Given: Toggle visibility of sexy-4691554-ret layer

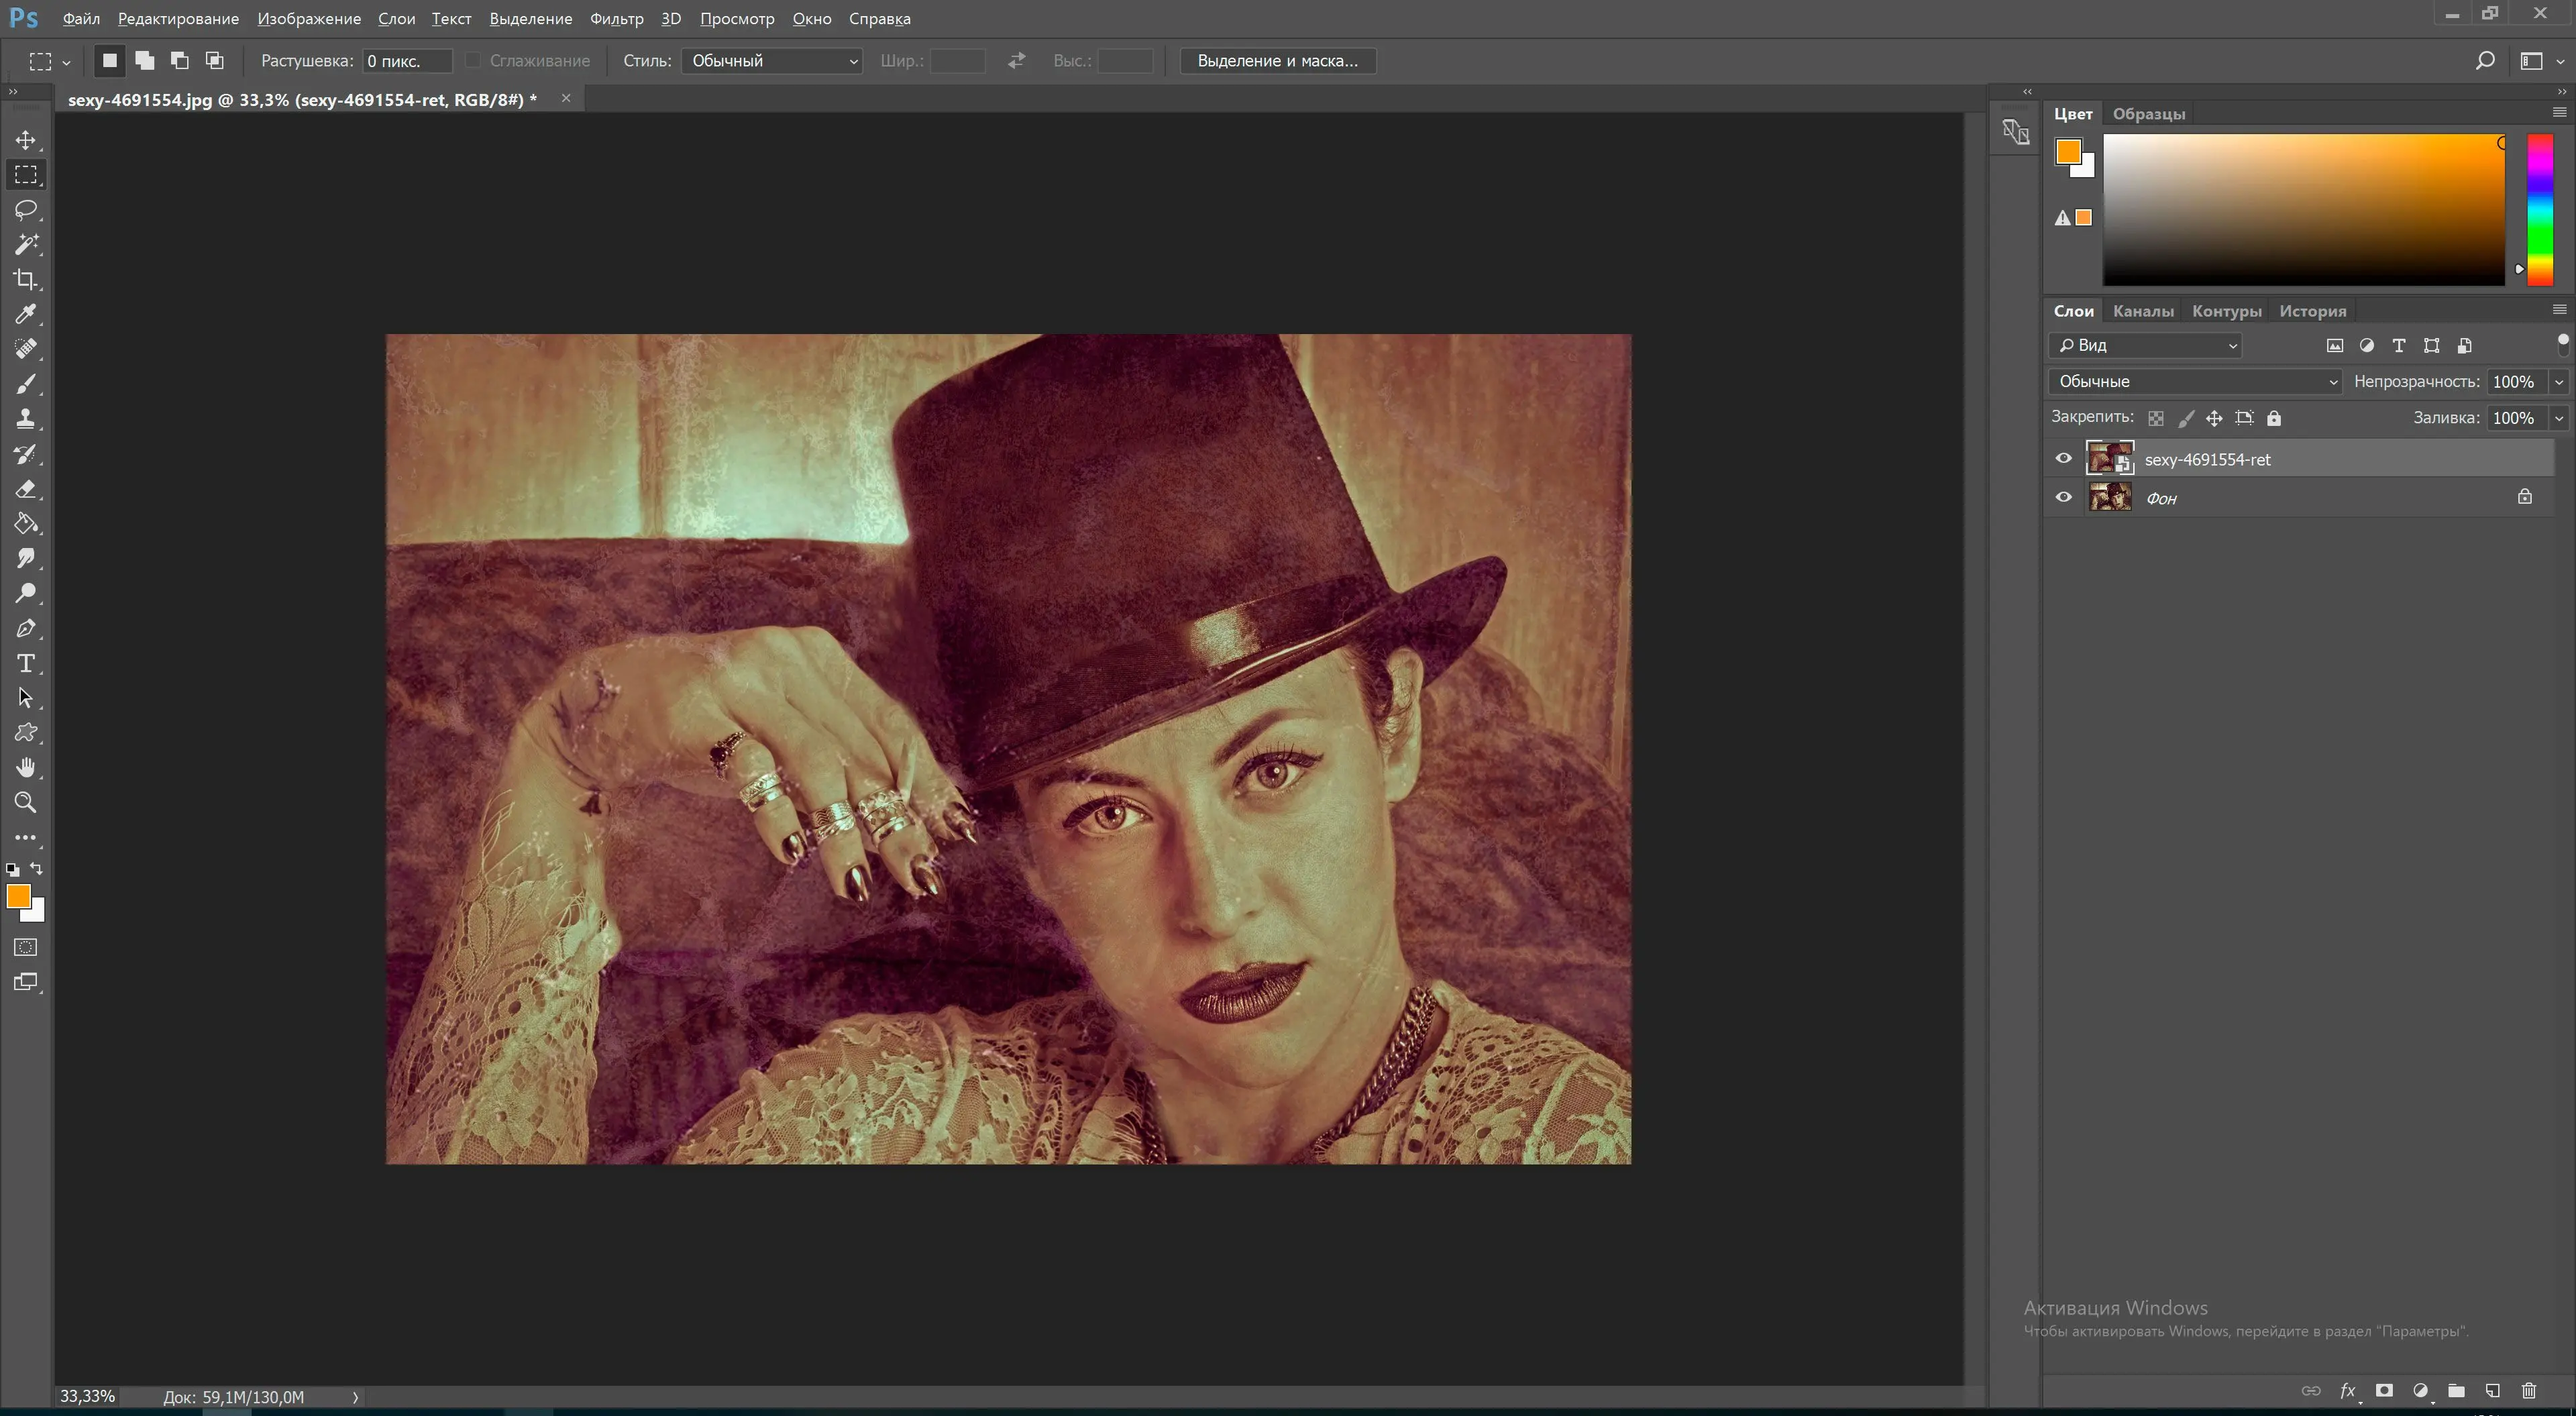Looking at the screenshot, I should 2064,458.
